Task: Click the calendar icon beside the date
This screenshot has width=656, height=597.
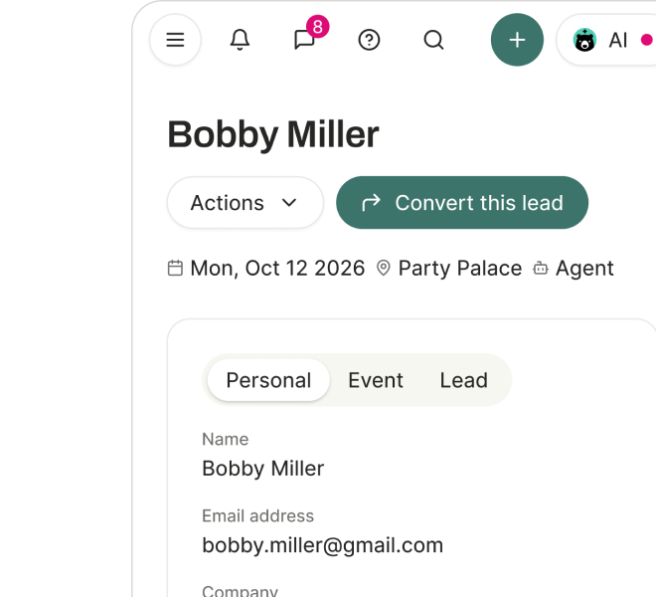Action: tap(175, 268)
